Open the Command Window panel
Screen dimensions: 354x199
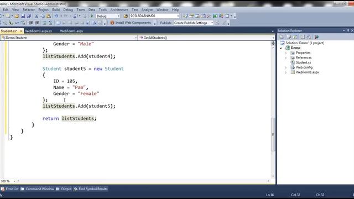pos(37,189)
